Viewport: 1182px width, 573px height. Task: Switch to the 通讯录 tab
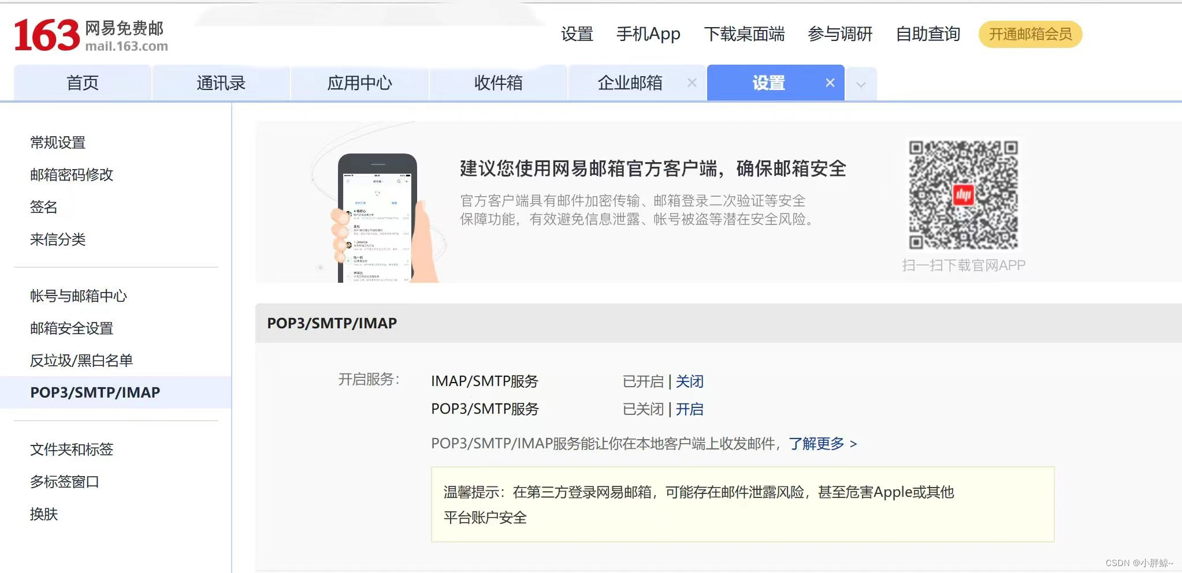pyautogui.click(x=221, y=83)
